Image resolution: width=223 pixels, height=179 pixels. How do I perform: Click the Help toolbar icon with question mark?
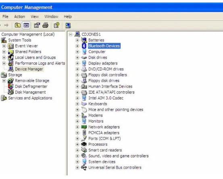pos(56,25)
